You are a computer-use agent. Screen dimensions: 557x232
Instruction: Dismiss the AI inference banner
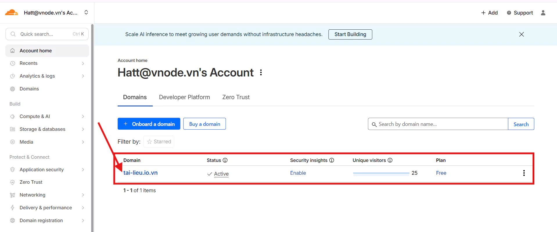tap(521, 34)
